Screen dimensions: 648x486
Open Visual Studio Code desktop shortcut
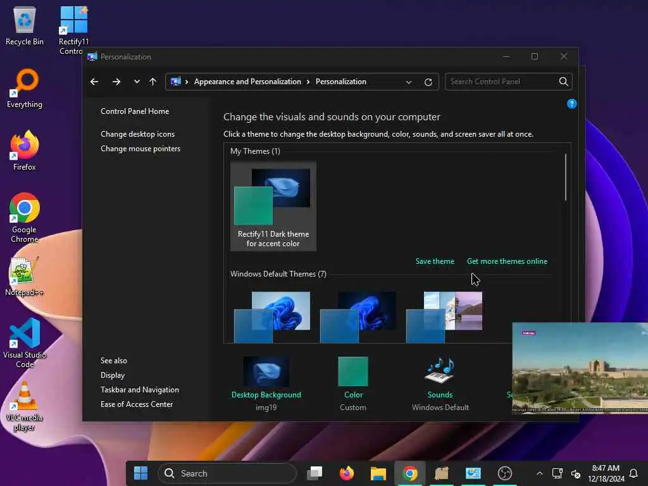pos(25,343)
